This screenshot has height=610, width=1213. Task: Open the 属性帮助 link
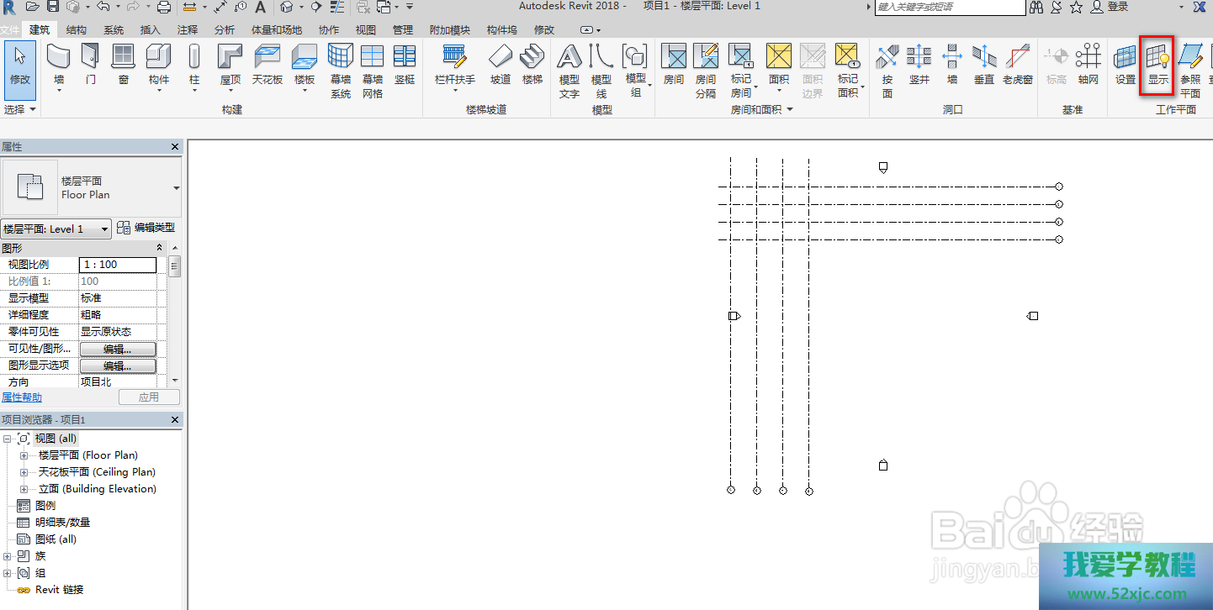point(22,397)
